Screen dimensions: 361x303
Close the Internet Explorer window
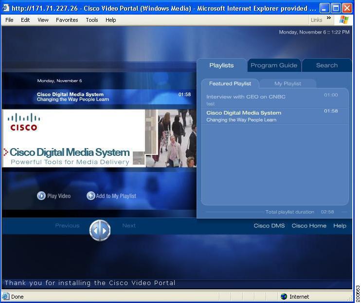347,8
